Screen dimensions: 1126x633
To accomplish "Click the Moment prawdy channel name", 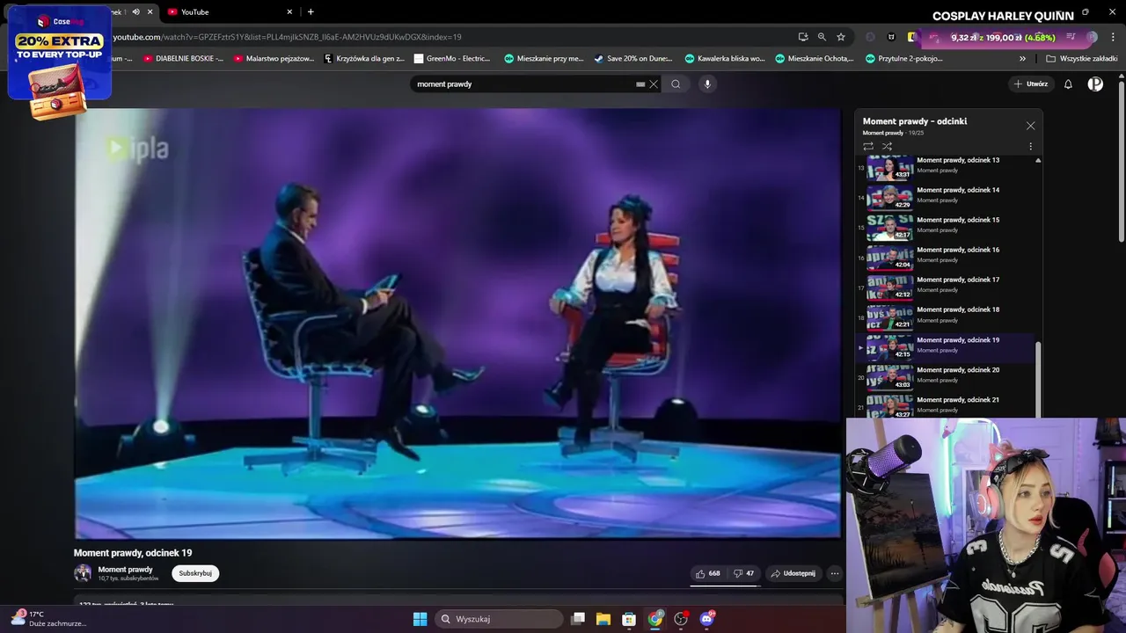I will pyautogui.click(x=125, y=570).
